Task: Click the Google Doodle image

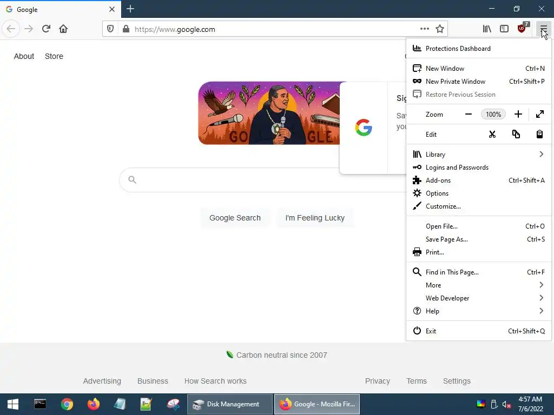Action: (269, 113)
